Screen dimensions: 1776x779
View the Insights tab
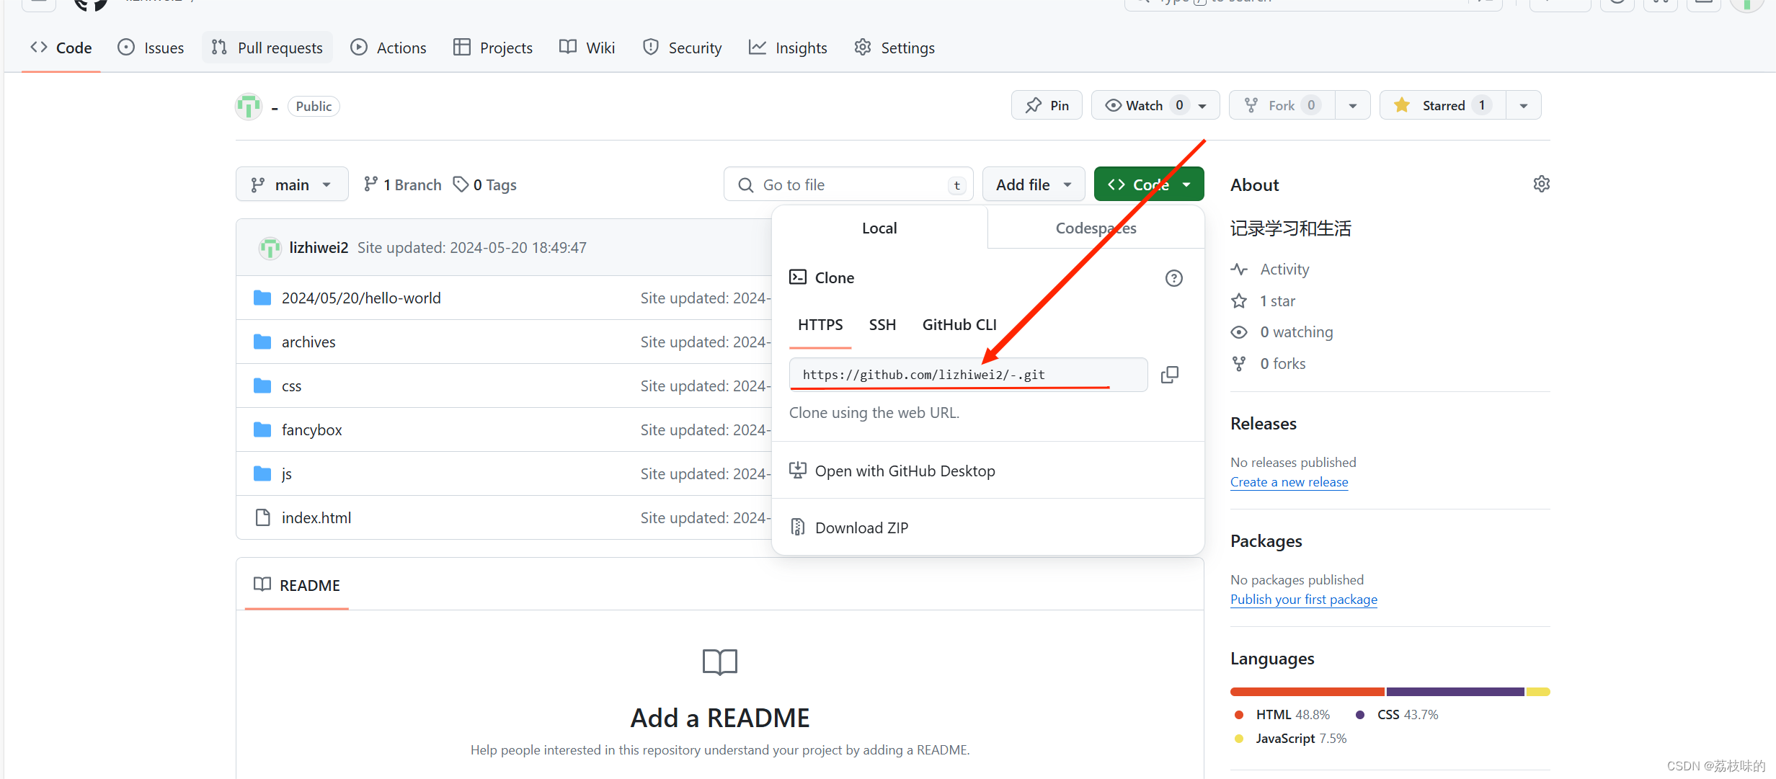click(x=788, y=48)
